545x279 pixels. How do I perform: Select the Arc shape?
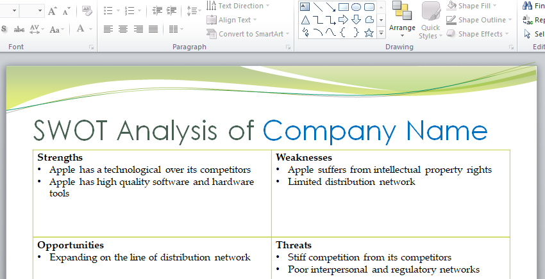click(317, 33)
